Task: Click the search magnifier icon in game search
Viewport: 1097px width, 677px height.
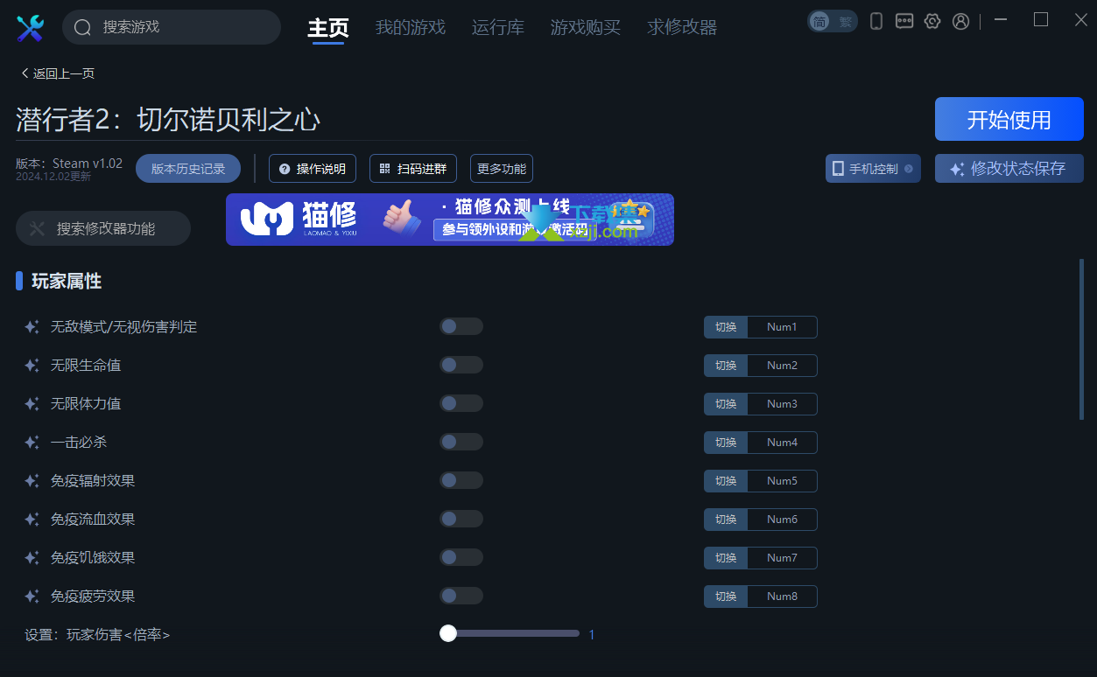Action: click(83, 28)
